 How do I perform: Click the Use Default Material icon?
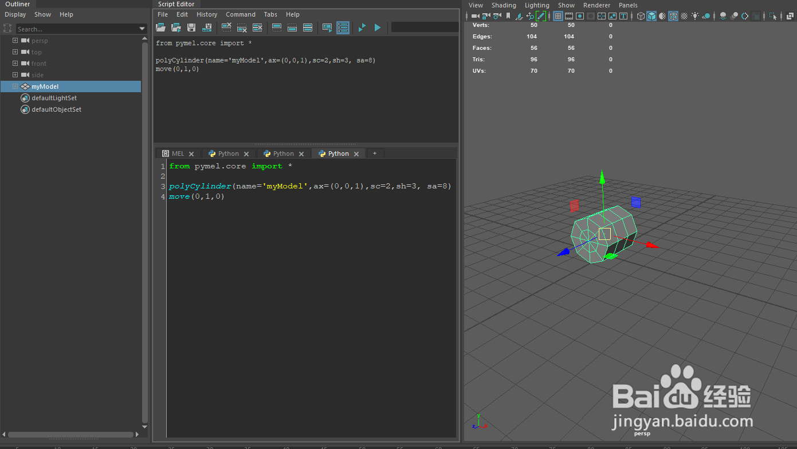pos(662,16)
